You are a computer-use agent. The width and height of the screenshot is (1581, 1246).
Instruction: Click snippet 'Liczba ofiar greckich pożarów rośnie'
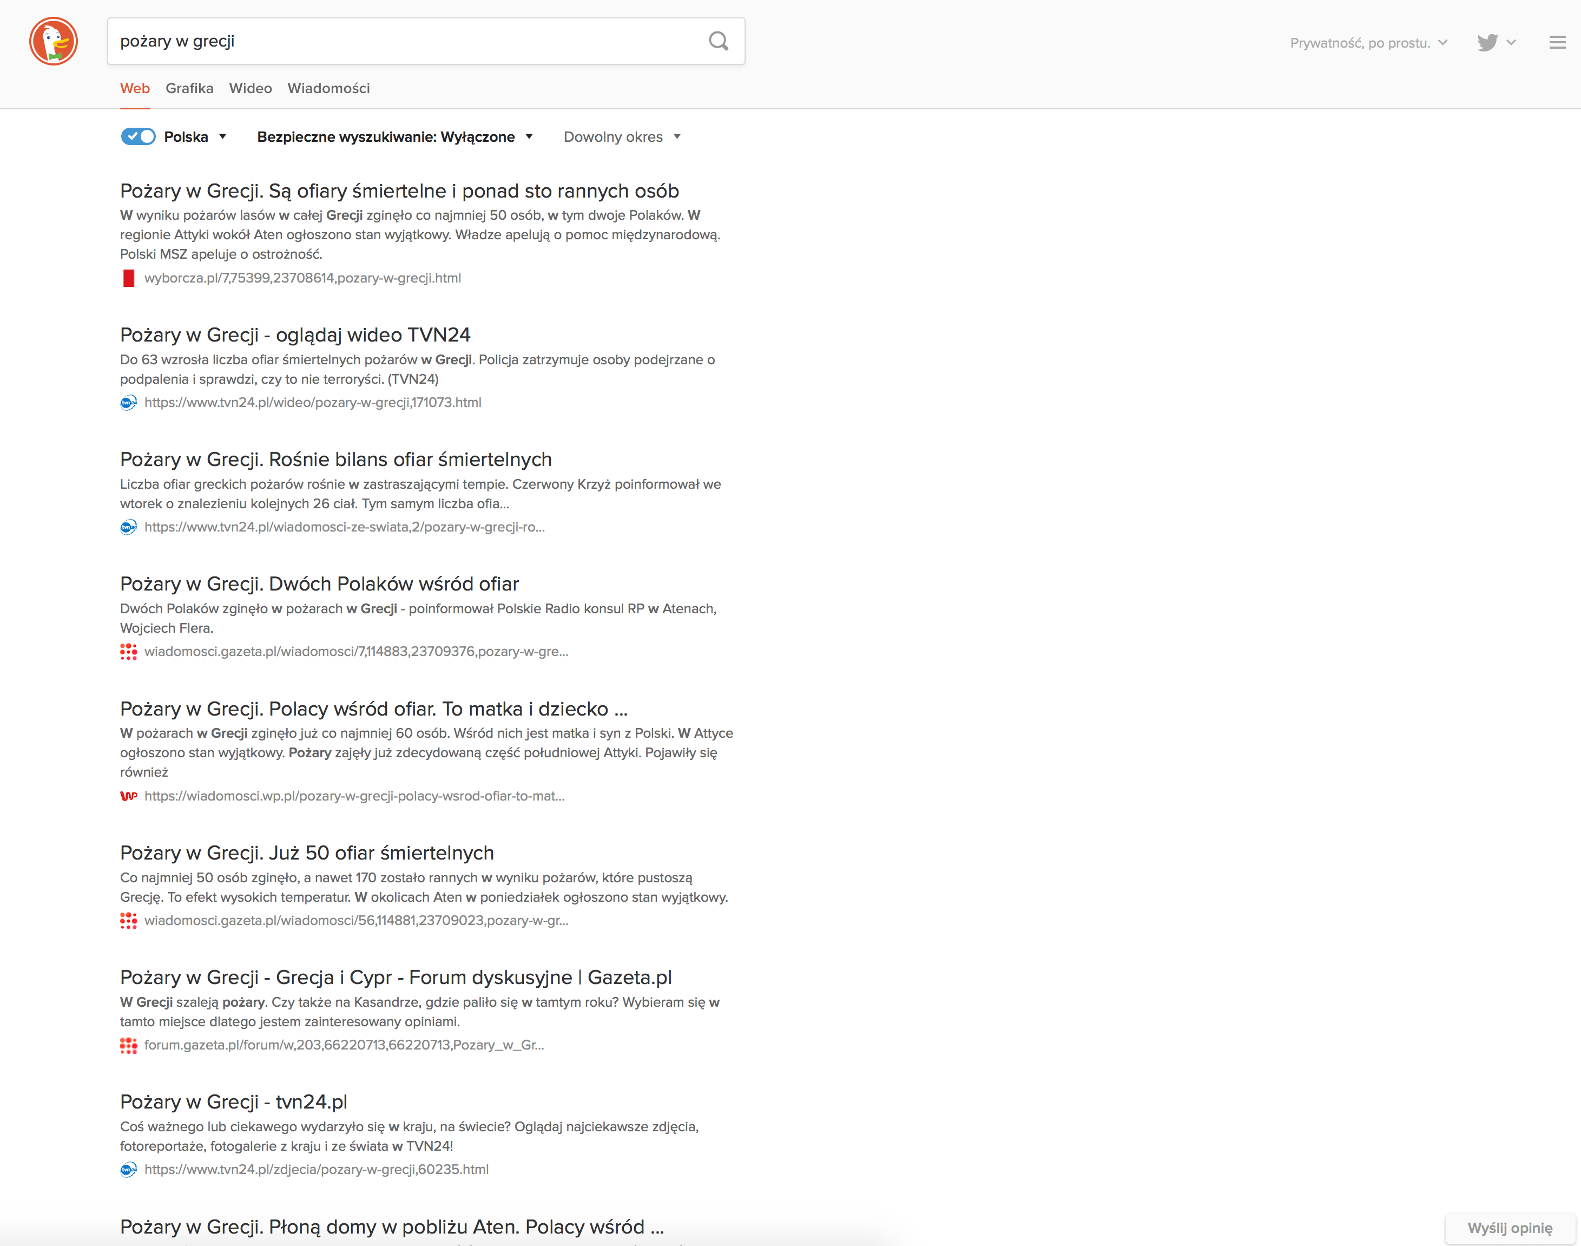(x=421, y=494)
